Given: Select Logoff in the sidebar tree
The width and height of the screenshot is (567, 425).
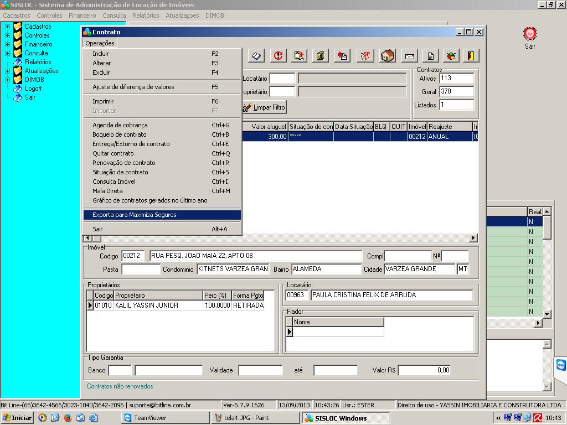Looking at the screenshot, I should (33, 89).
